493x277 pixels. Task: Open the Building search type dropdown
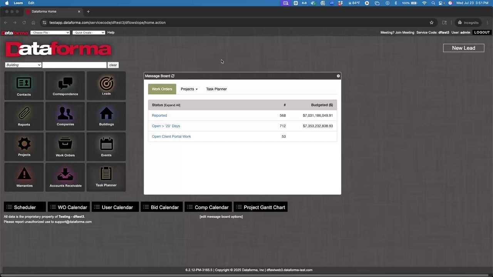[x=23, y=65]
